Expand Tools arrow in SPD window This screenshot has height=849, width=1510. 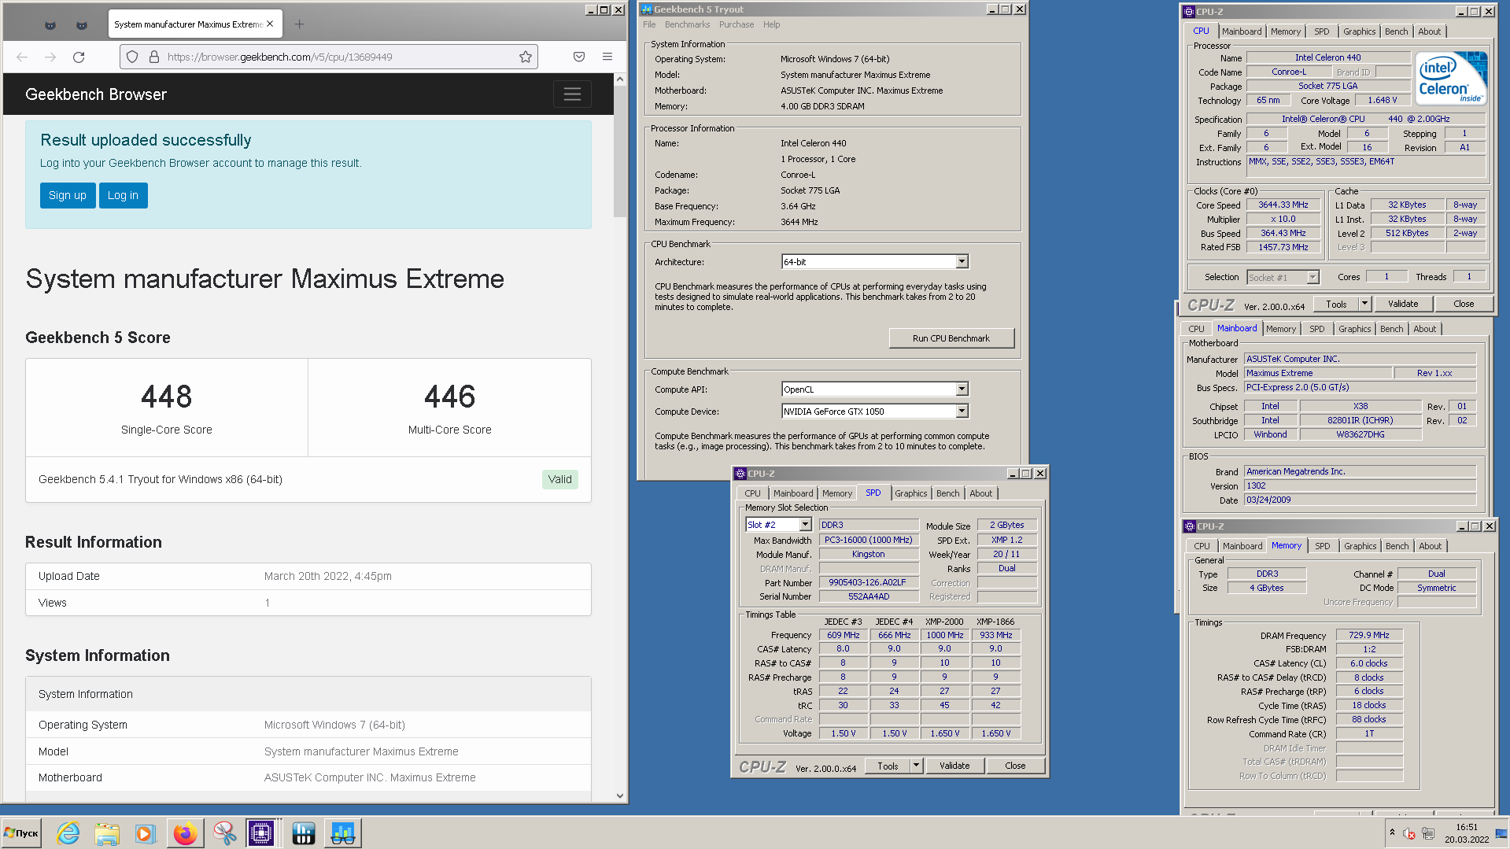(x=916, y=766)
